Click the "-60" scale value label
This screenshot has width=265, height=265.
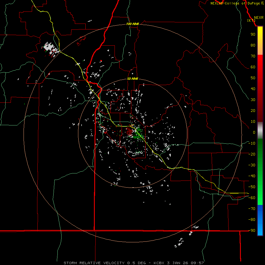tap(252, 198)
